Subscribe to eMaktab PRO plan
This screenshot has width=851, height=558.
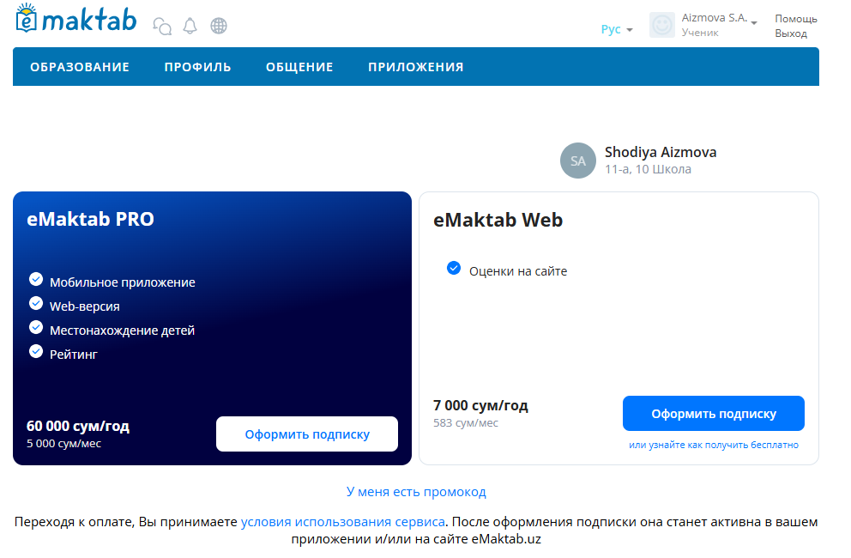point(307,434)
